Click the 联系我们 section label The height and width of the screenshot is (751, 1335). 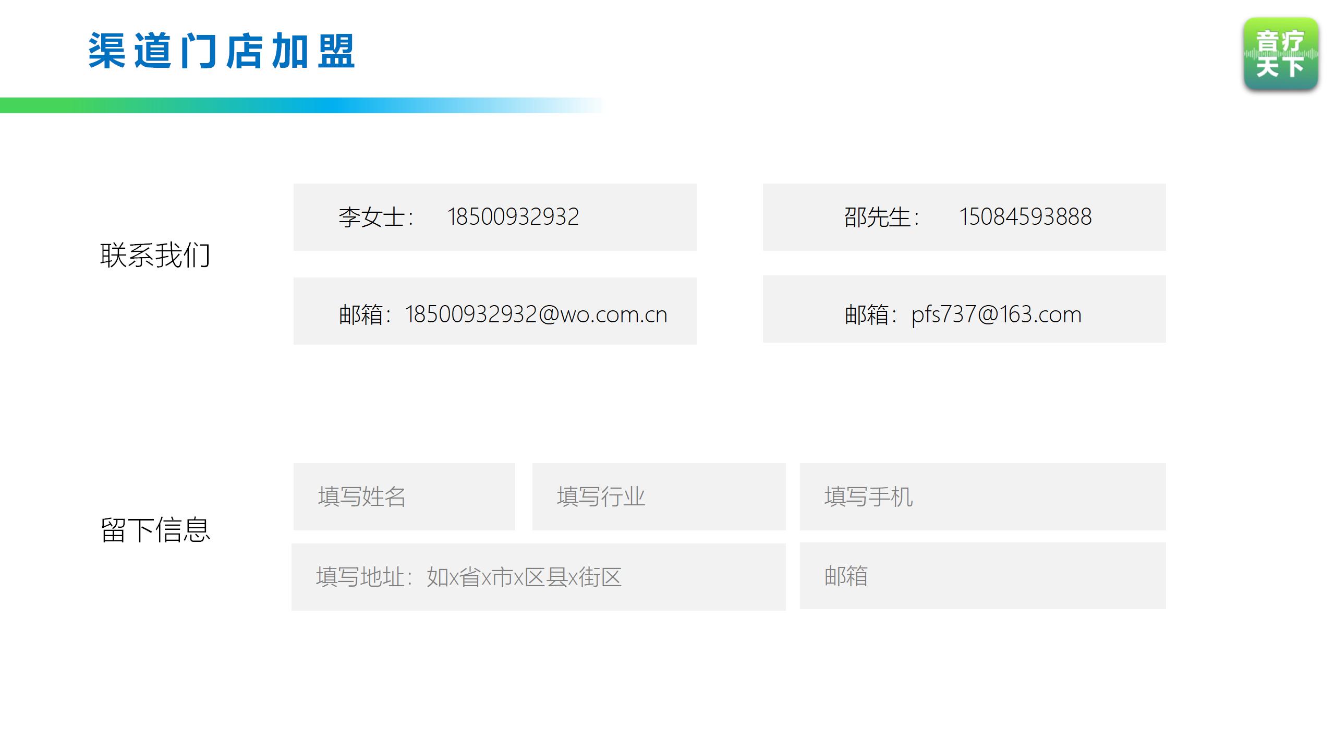pos(155,255)
